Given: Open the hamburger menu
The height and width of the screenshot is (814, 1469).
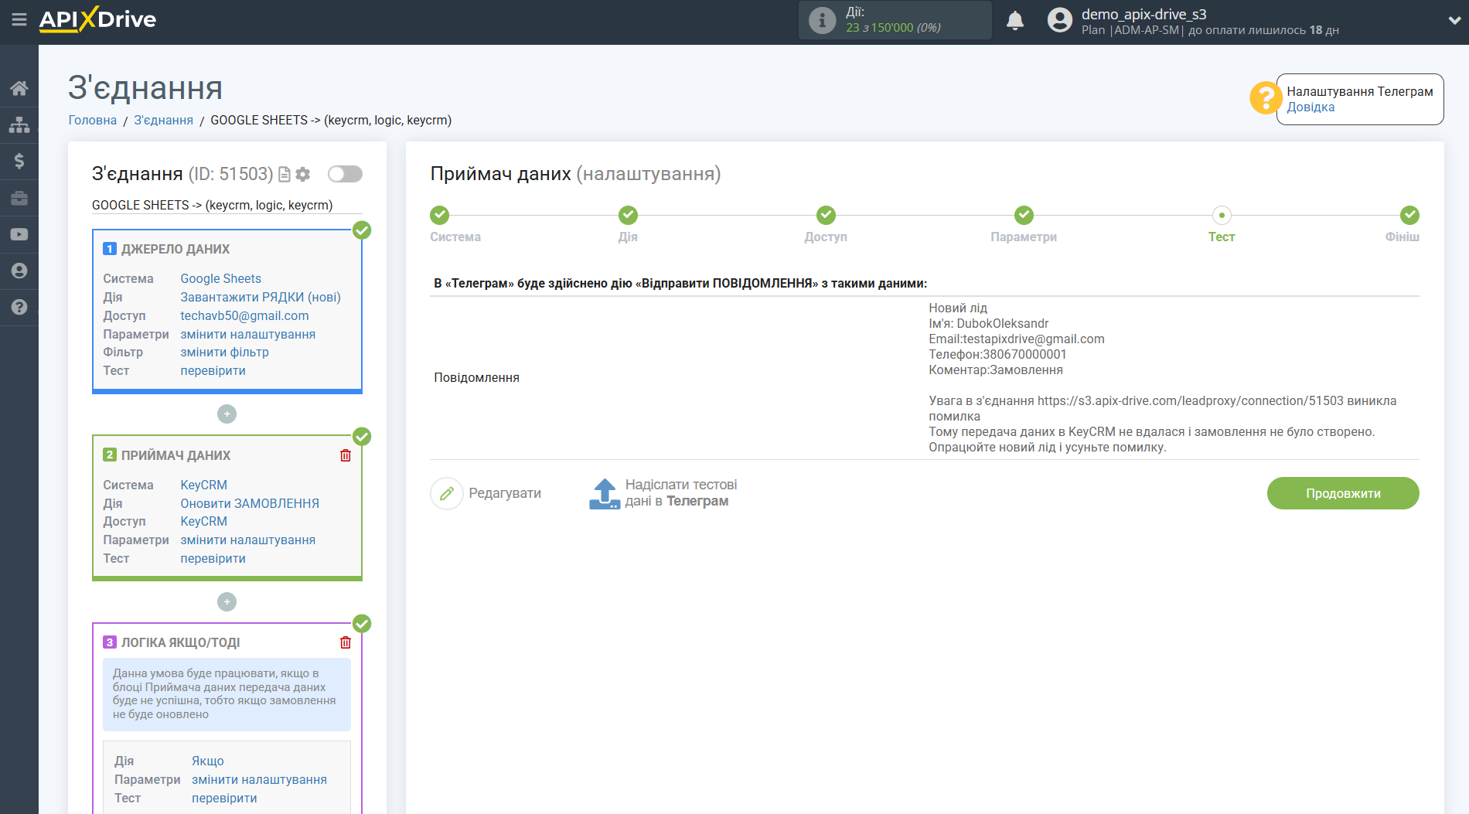Looking at the screenshot, I should (19, 19).
